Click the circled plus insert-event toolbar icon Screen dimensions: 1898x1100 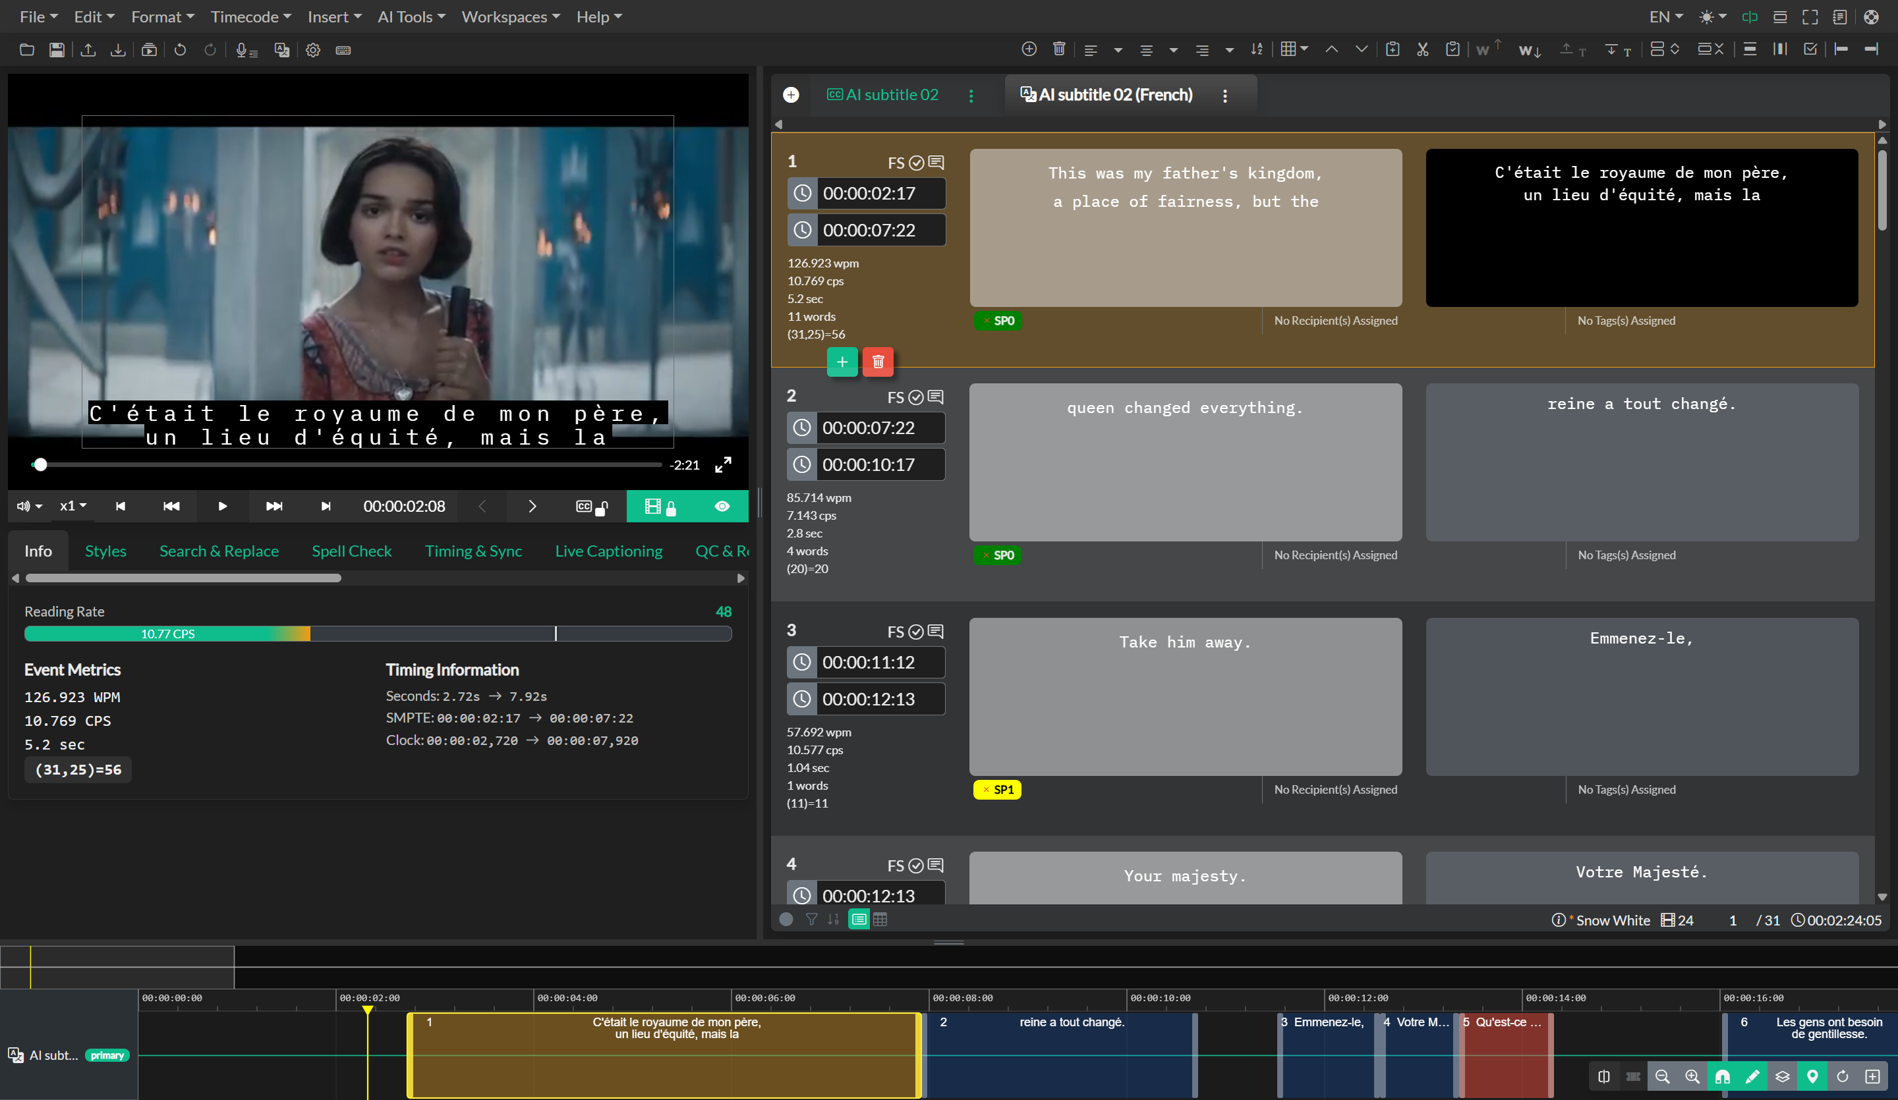[x=1029, y=49]
